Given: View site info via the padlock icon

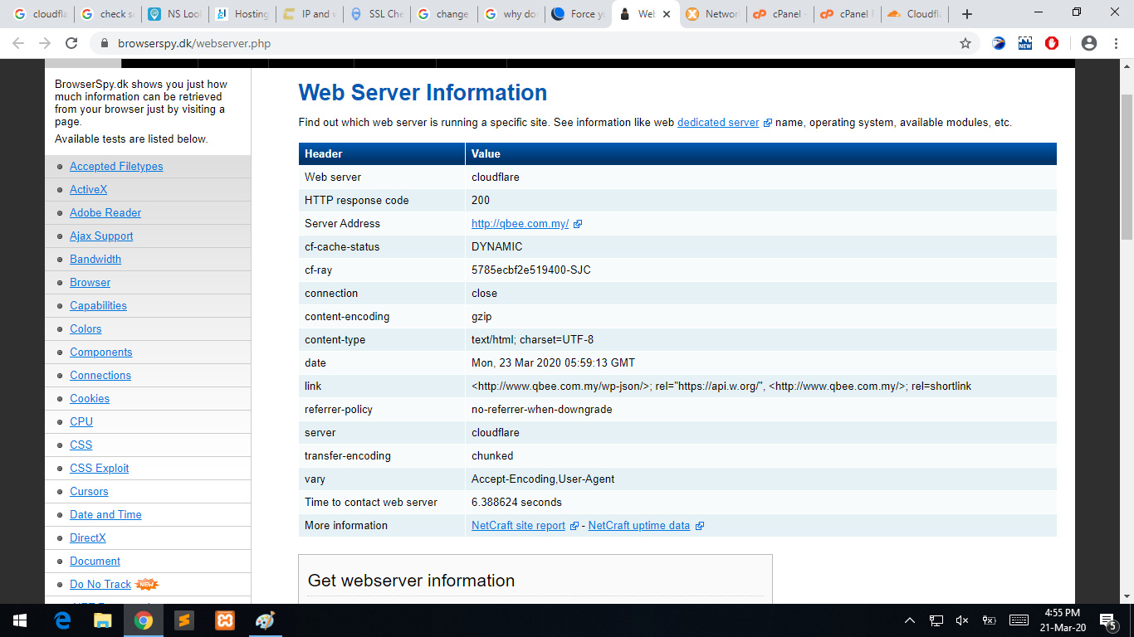Looking at the screenshot, I should tap(105, 43).
